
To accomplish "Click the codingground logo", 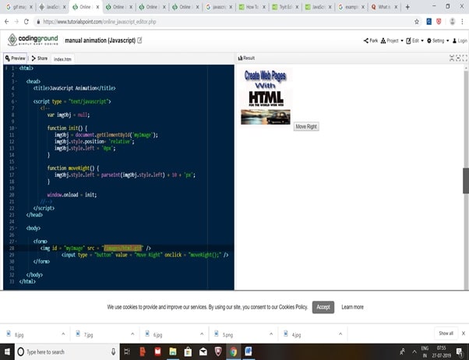I will [x=33, y=40].
